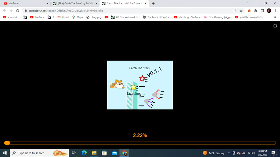Open the Extensions puzzle piece menu
Image resolution: width=280 pixels, height=157 pixels.
pyautogui.click(x=256, y=11)
